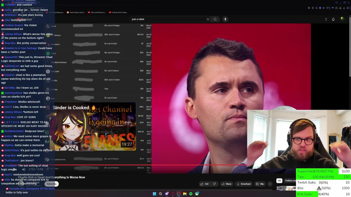Create a Clip of the video
The image size is (351, 197).
tap(260, 184)
